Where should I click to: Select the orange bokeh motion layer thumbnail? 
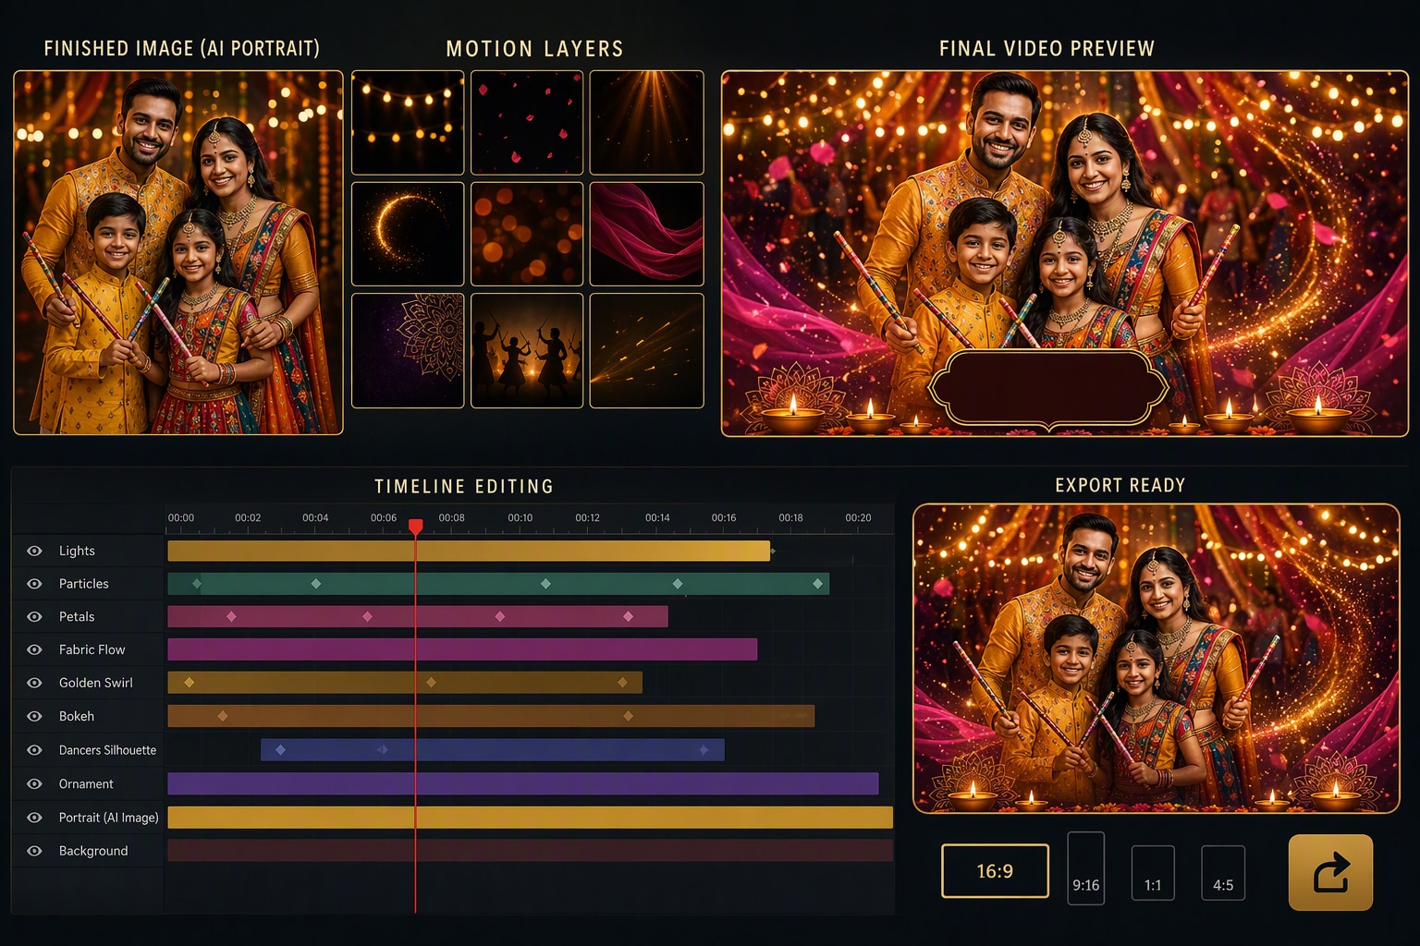click(527, 234)
